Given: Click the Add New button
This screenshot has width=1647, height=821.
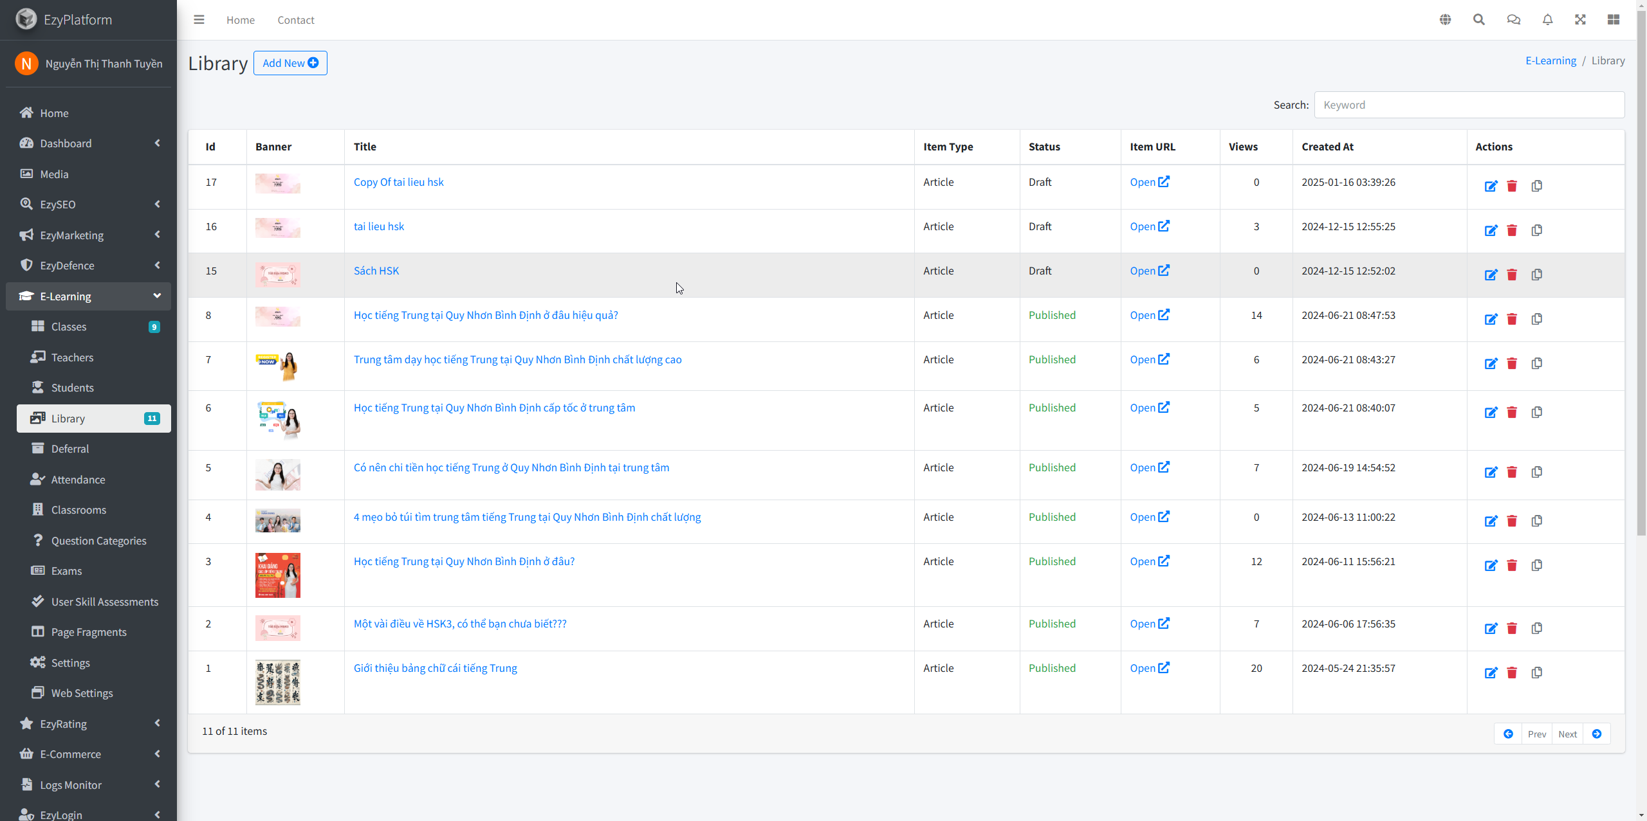Looking at the screenshot, I should (x=290, y=63).
